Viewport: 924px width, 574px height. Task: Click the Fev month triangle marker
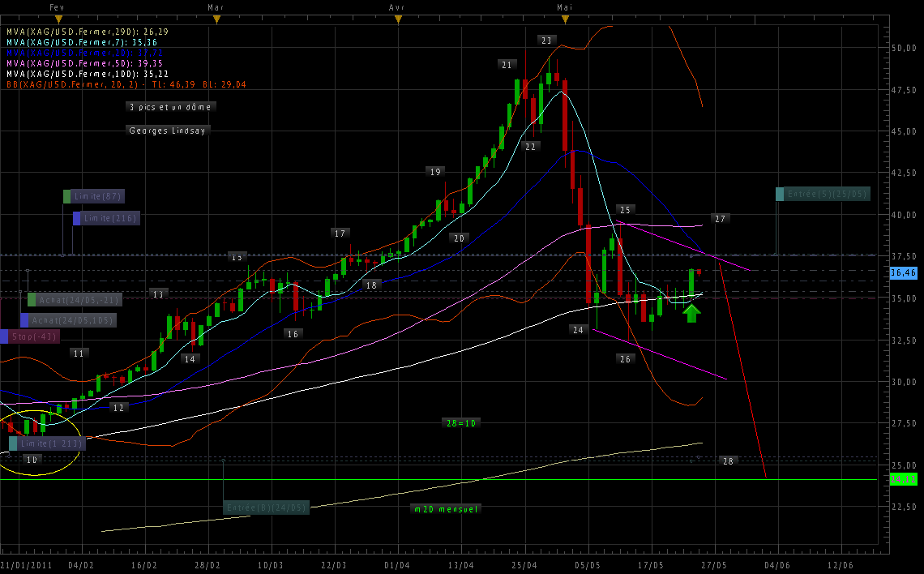click(x=58, y=19)
